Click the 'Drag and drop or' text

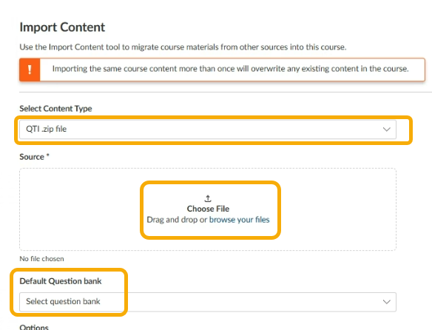pos(177,220)
